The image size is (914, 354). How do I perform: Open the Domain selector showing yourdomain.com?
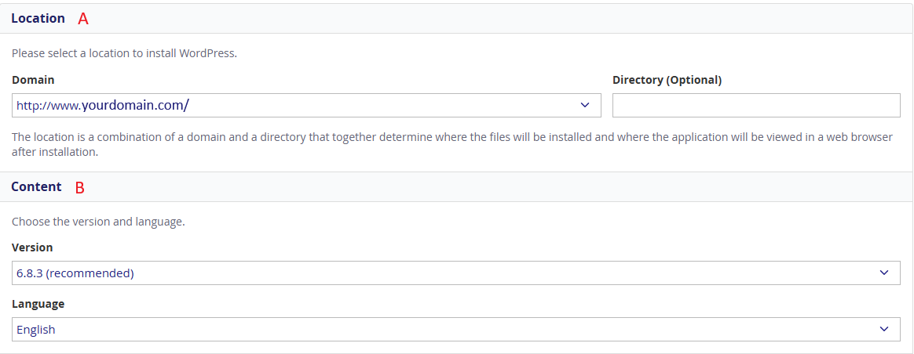point(306,105)
